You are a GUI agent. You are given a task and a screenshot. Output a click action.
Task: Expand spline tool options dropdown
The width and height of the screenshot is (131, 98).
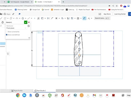[31, 18]
